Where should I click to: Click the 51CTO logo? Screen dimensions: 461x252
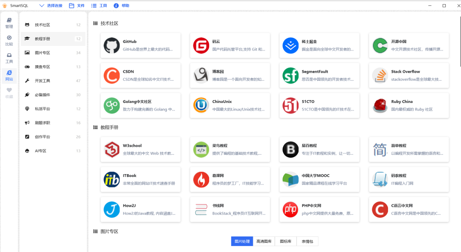tap(290, 106)
